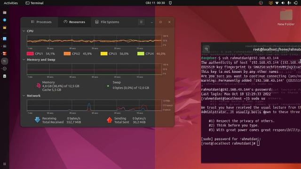
Task: Click the 'Cache 5,5 GB' text
Action: pos(52,90)
